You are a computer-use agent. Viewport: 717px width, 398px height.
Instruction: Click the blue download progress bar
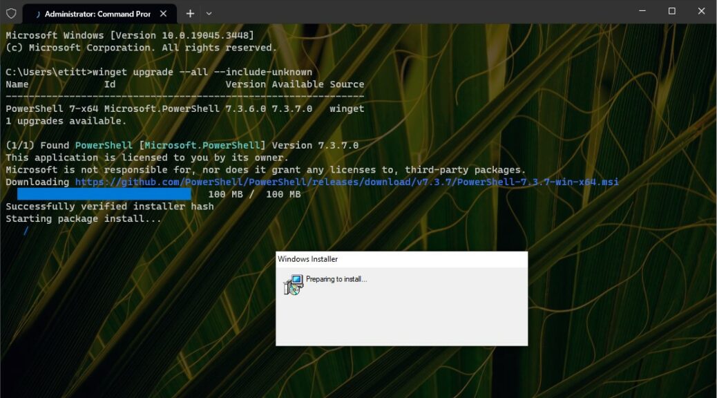[104, 194]
